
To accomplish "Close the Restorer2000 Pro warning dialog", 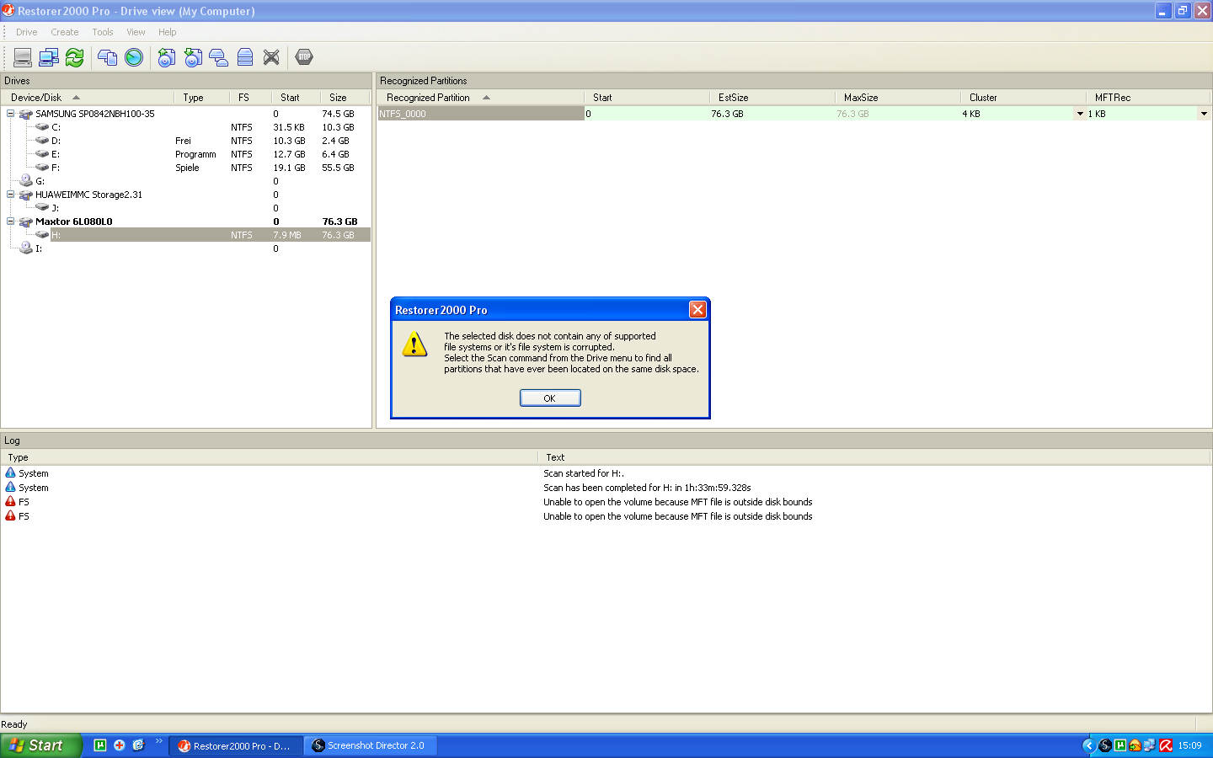I will point(697,310).
